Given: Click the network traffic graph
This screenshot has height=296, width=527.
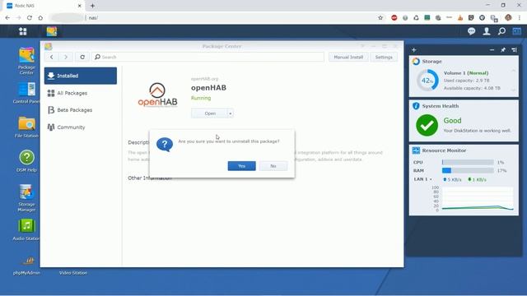Looking at the screenshot, I should pyautogui.click(x=478, y=199).
